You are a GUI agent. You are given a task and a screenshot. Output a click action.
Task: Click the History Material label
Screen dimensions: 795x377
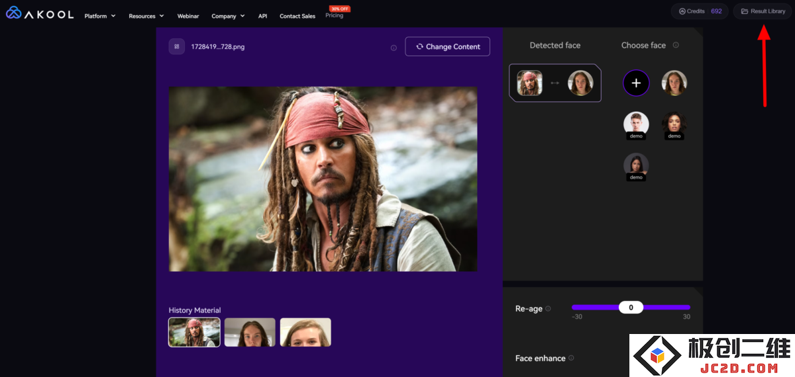pyautogui.click(x=195, y=310)
